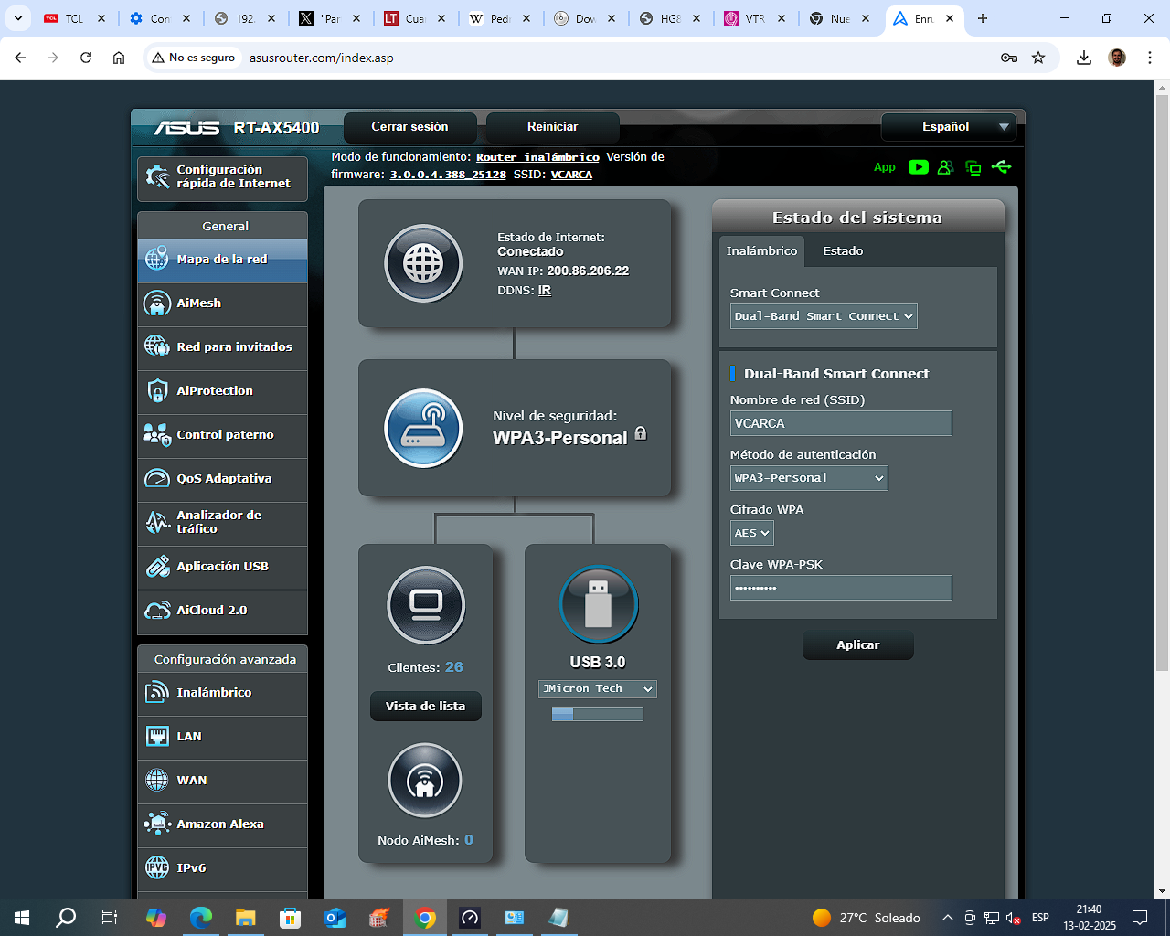The image size is (1170, 936).
Task: Expand the JMicron Tech USB device dropdown
Action: tap(598, 689)
